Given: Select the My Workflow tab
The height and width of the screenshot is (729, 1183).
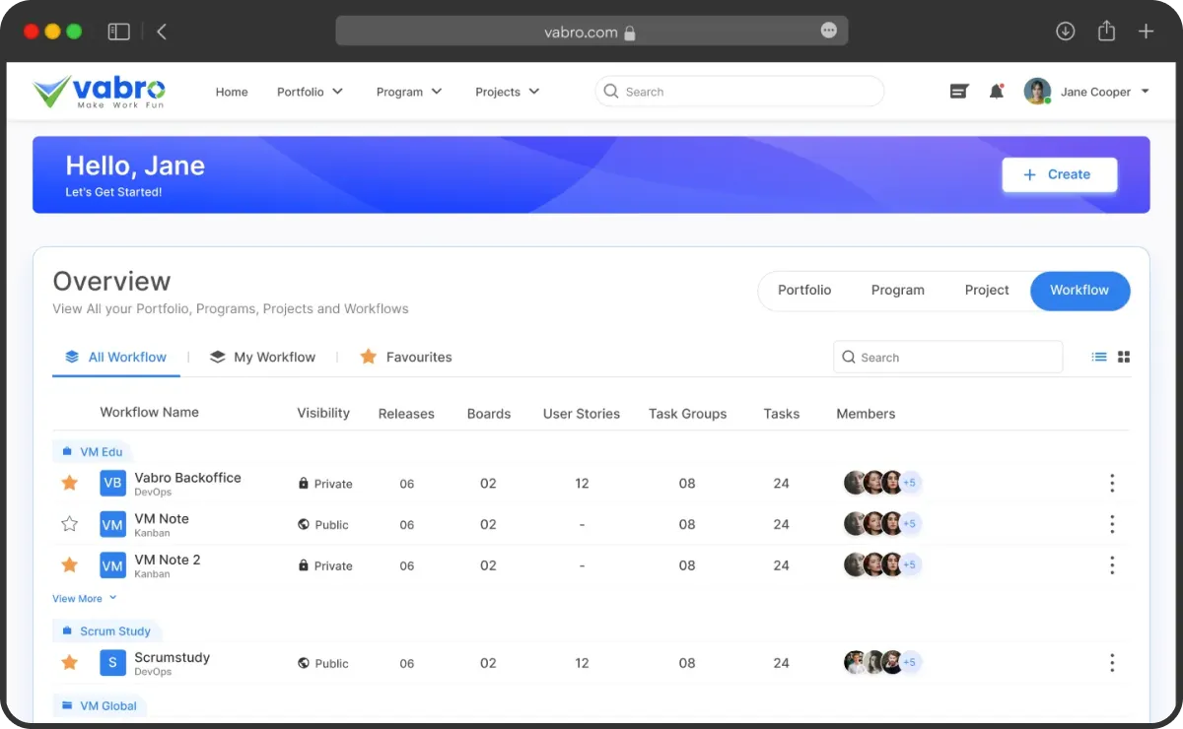Looking at the screenshot, I should 263,357.
